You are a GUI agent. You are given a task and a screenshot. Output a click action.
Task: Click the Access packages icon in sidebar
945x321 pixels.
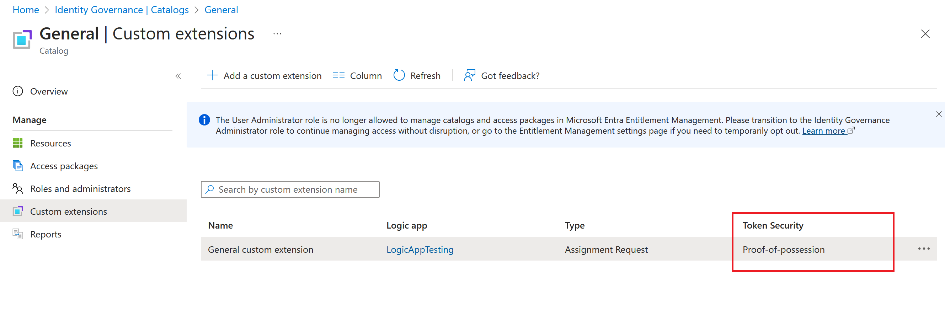pyautogui.click(x=18, y=166)
